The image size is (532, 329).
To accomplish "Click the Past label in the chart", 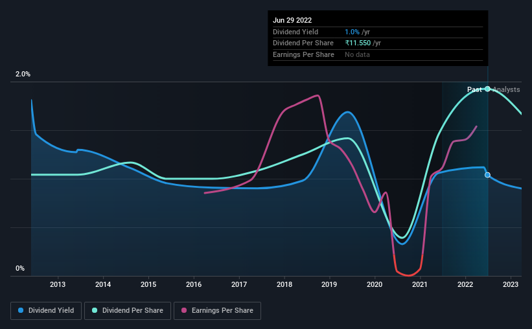I will [474, 89].
